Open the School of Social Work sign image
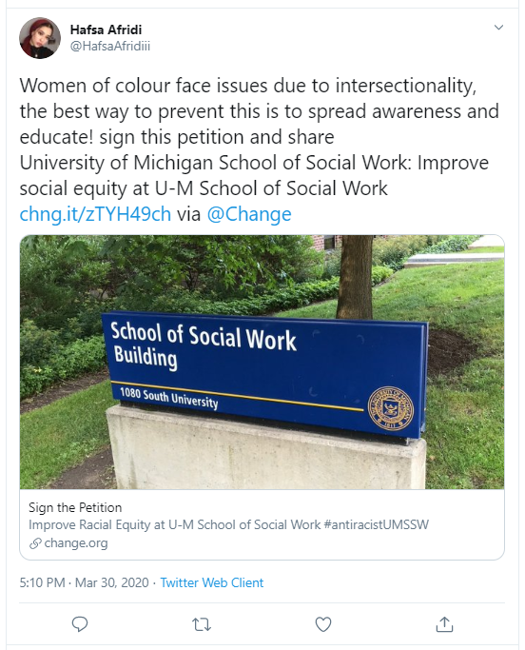Viewport: 525px width, 650px height. tap(262, 362)
